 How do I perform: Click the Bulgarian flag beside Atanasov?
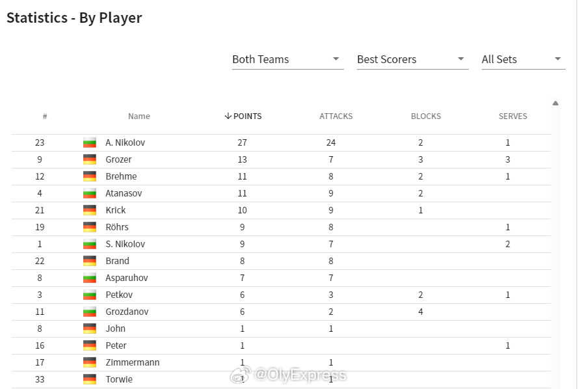click(x=90, y=194)
